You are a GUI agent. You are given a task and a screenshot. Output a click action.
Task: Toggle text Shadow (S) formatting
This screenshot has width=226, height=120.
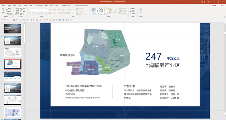37,13
